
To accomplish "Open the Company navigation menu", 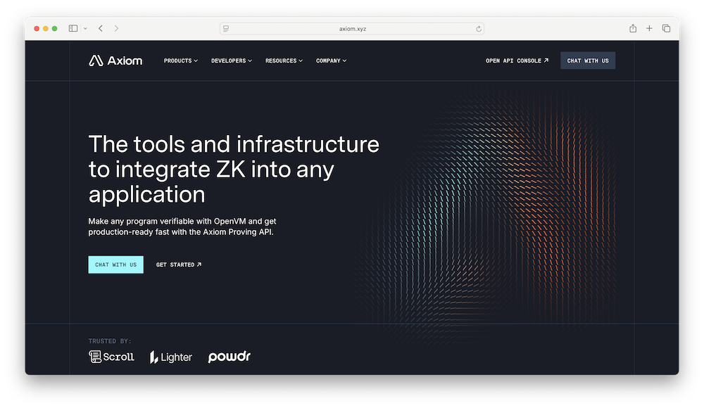I will [x=332, y=60].
